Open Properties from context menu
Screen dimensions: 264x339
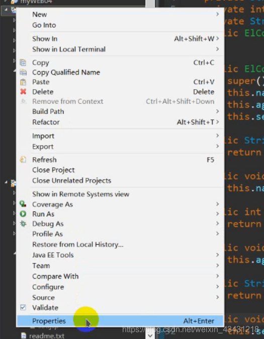coord(120,321)
